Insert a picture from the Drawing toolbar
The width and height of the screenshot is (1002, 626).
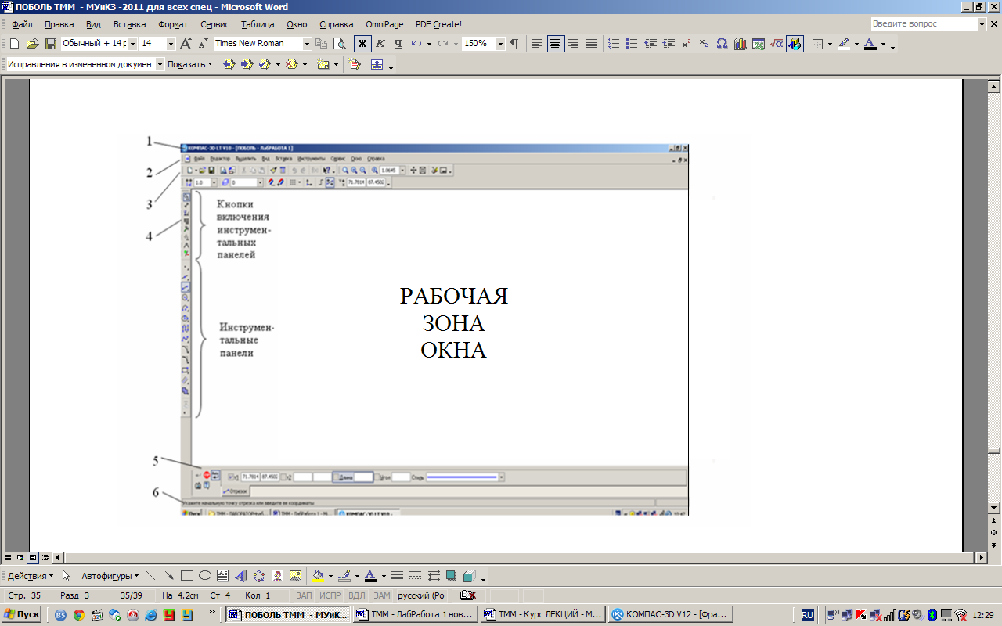click(x=295, y=575)
